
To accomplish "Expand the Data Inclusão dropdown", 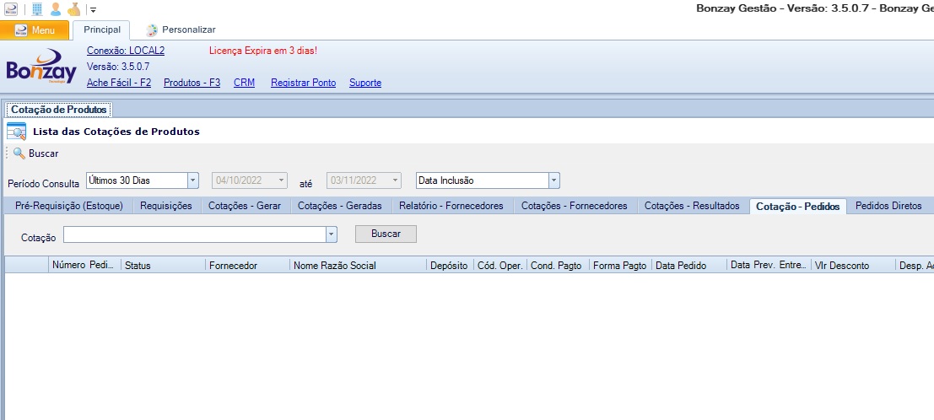I will point(553,180).
